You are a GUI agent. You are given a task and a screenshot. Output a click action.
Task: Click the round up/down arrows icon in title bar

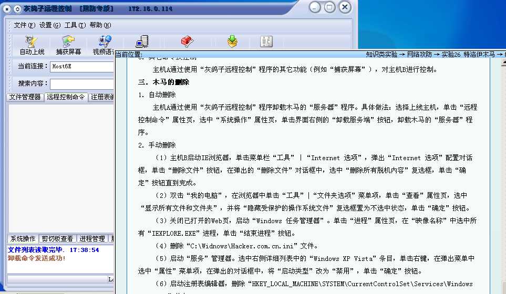17,9
